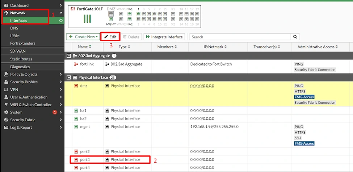The height and width of the screenshot is (172, 353).
Task: Open the SD-WAN page
Action: [x=18, y=51]
